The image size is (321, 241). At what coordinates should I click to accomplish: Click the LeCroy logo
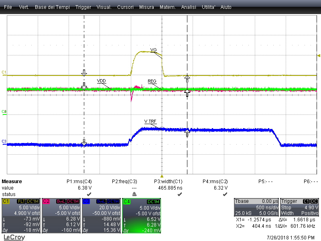(x=14, y=237)
